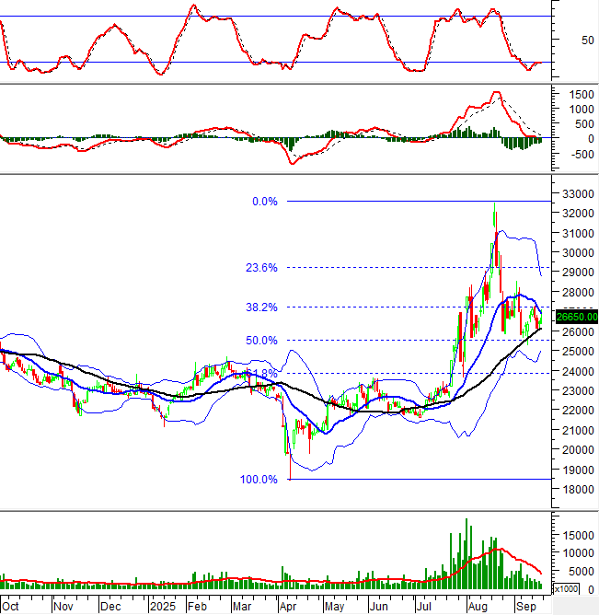
Task: Click the Aug label on time axis
Action: click(478, 607)
